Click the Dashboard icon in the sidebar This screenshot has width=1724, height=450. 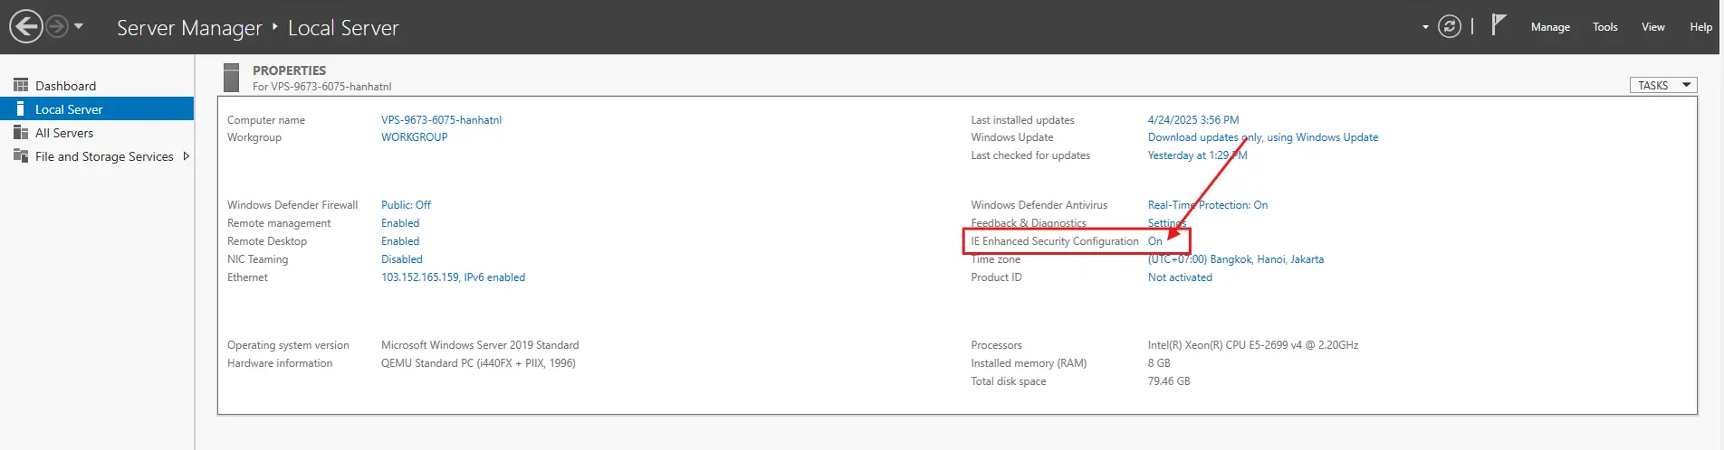(x=21, y=85)
